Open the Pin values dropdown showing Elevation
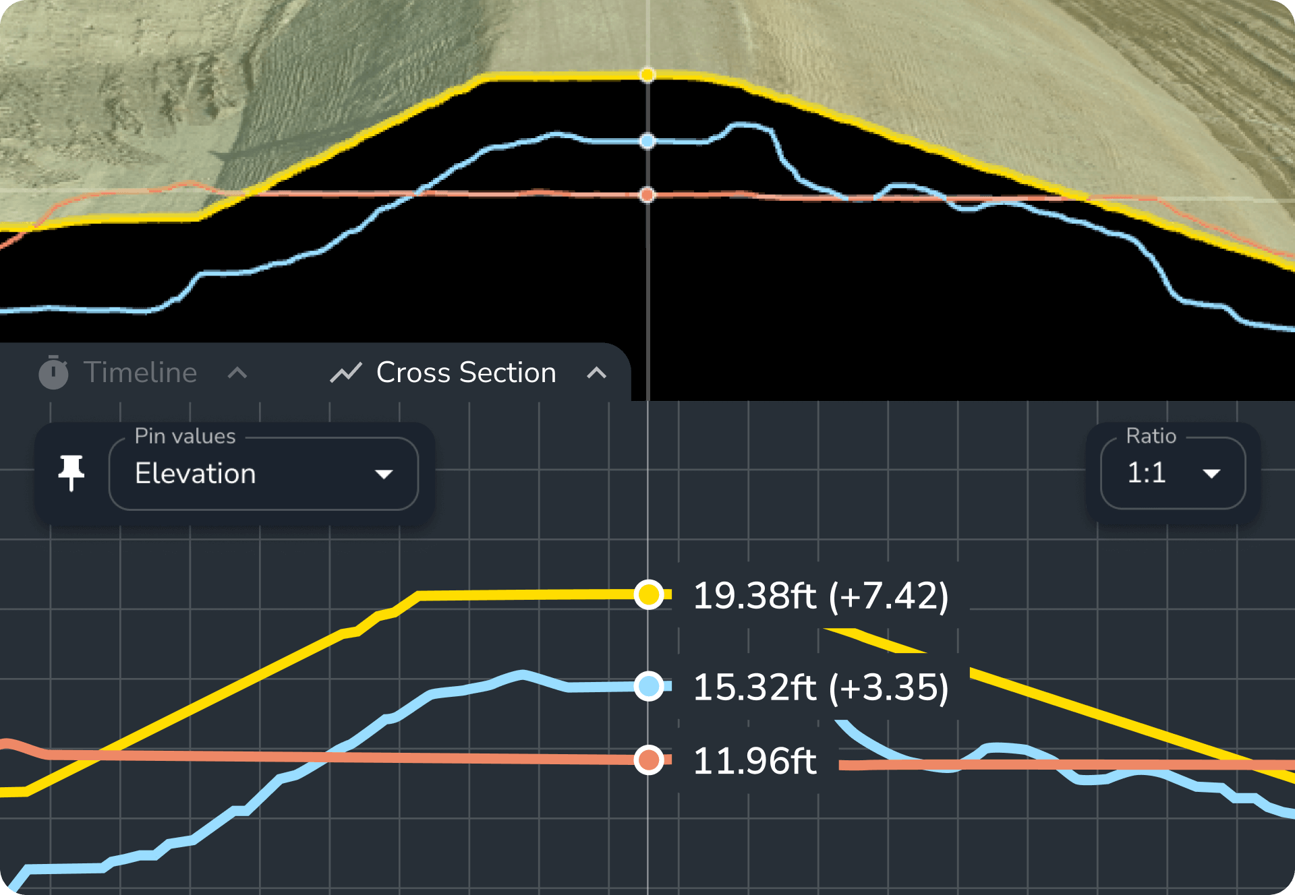 [x=263, y=474]
